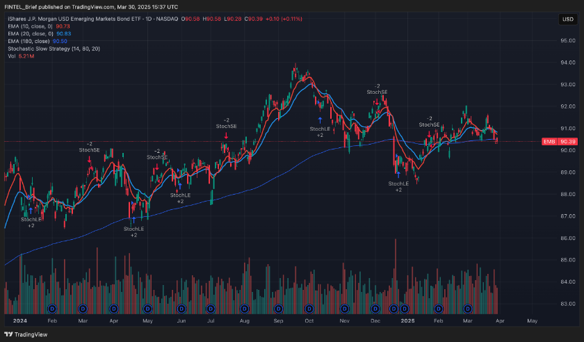Click the 2025 label on time axis
The width and height of the screenshot is (584, 342).
pyautogui.click(x=407, y=320)
